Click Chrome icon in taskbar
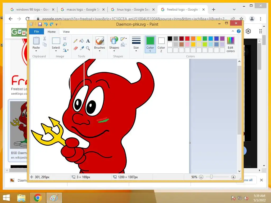Image resolution: width=271 pixels, height=203 pixels. pyautogui.click(x=38, y=198)
